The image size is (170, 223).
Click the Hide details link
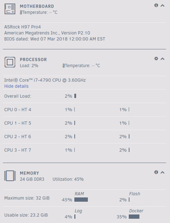click(x=16, y=86)
